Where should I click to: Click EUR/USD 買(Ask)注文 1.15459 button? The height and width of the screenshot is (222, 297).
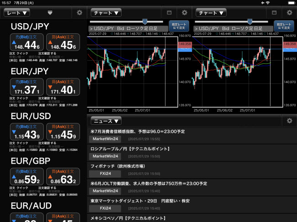click(63, 132)
